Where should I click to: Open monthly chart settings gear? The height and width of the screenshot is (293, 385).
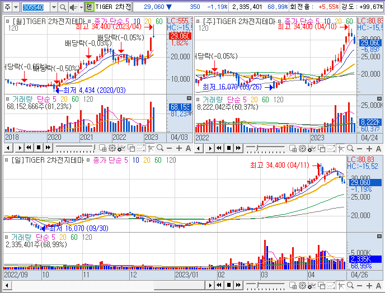[112, 148]
